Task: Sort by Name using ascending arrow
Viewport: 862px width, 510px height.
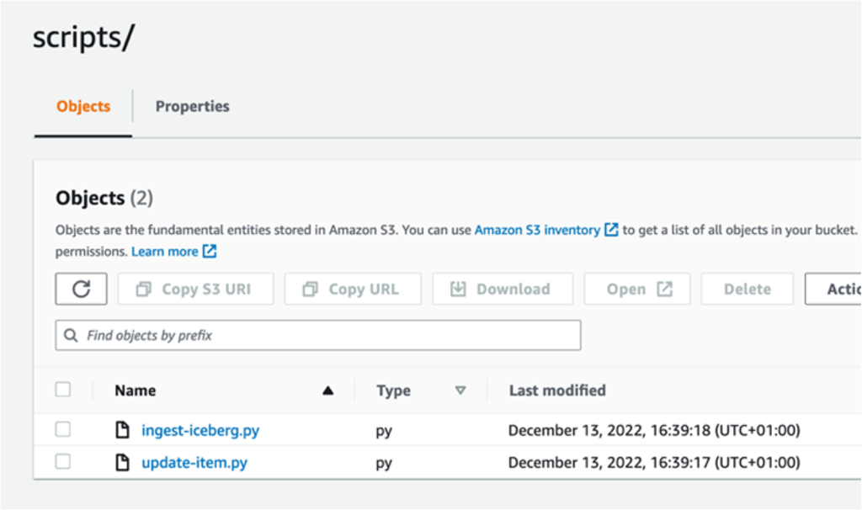Action: click(328, 390)
